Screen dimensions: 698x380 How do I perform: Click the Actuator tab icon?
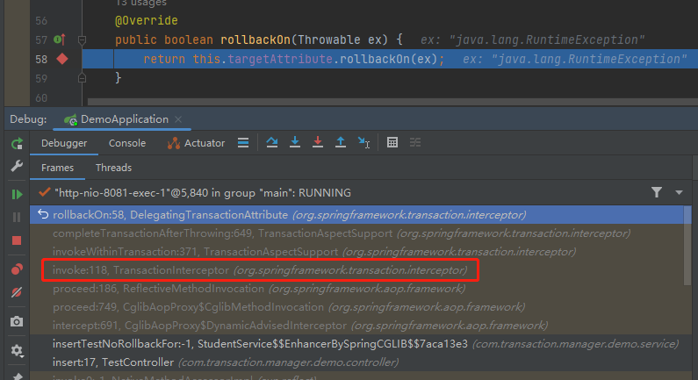click(173, 143)
